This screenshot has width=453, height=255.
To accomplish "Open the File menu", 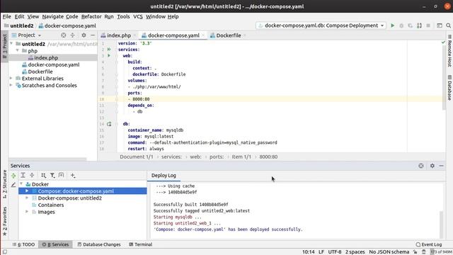I will [x=6, y=16].
